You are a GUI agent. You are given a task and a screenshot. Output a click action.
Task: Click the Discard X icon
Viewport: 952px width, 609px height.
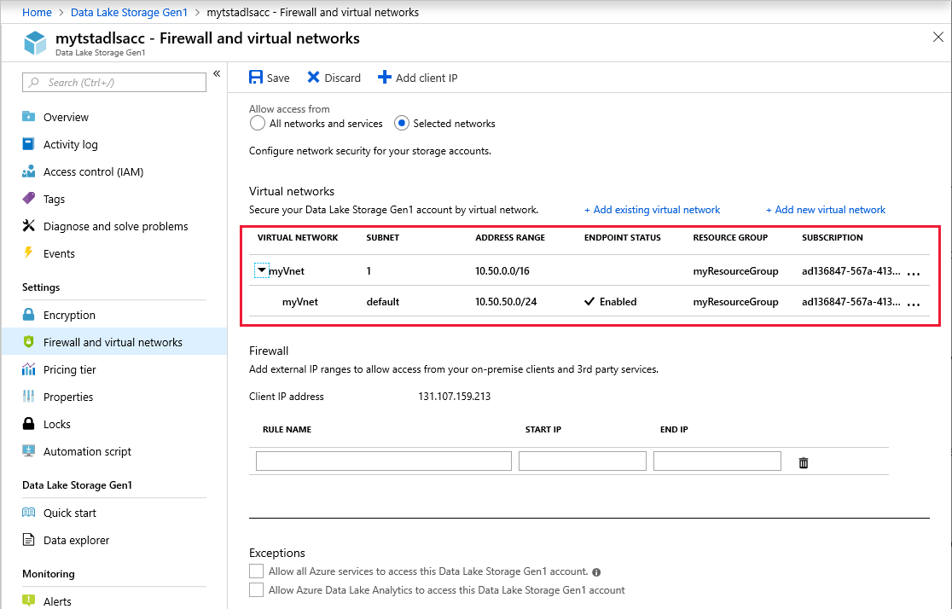313,77
